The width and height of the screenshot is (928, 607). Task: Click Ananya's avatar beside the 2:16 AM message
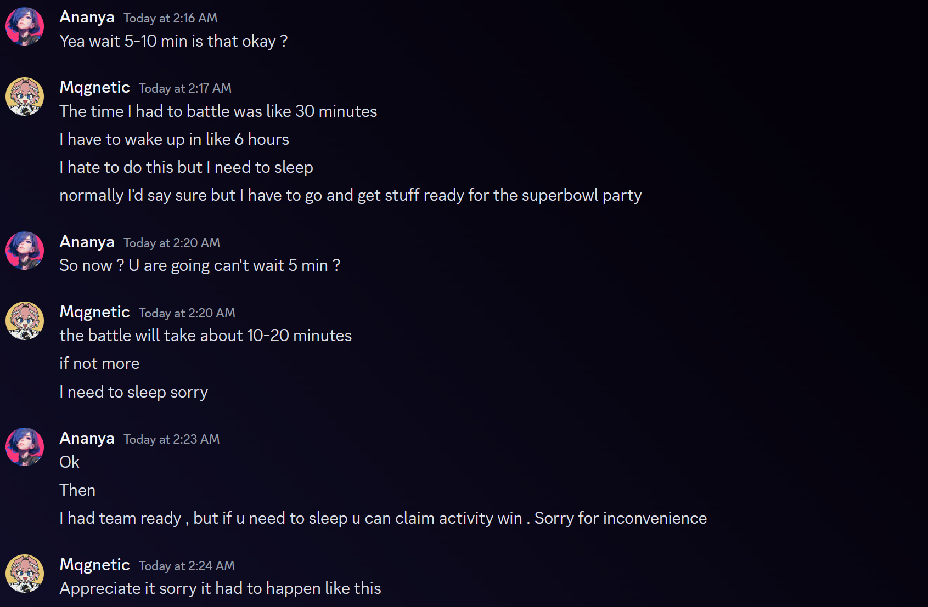[25, 26]
